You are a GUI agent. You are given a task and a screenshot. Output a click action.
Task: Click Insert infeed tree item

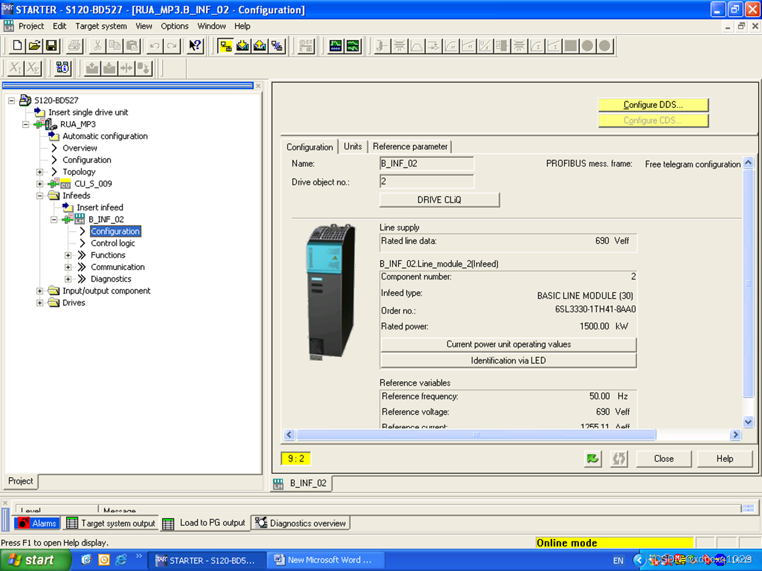(x=100, y=208)
